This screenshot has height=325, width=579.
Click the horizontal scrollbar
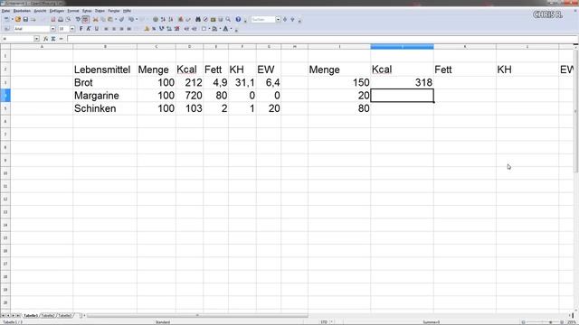(x=197, y=315)
